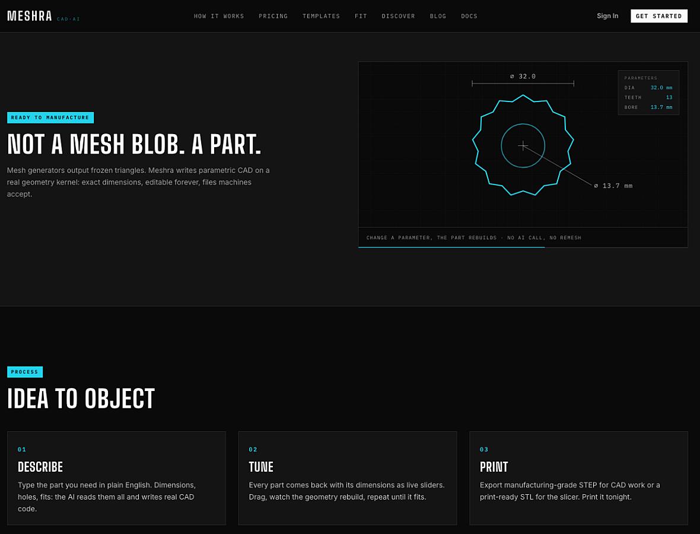Open the How It Works page
700x534 pixels.
(x=219, y=16)
